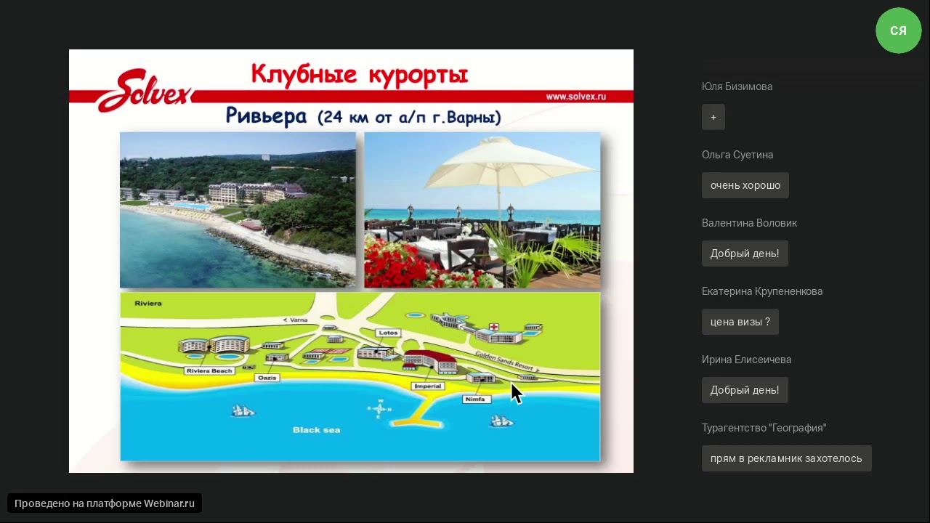Screen dimensions: 930x523
Task: Click the Riviera title on the map
Action: tap(148, 304)
